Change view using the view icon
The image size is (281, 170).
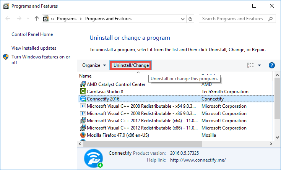pyautogui.click(x=250, y=65)
